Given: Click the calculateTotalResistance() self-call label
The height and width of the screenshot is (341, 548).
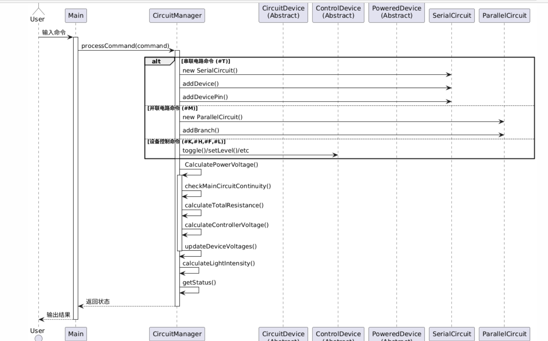Looking at the screenshot, I should coord(224,205).
